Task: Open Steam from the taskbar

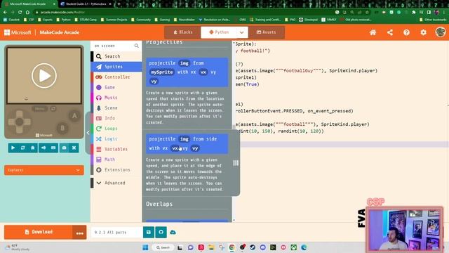Action: [253, 247]
